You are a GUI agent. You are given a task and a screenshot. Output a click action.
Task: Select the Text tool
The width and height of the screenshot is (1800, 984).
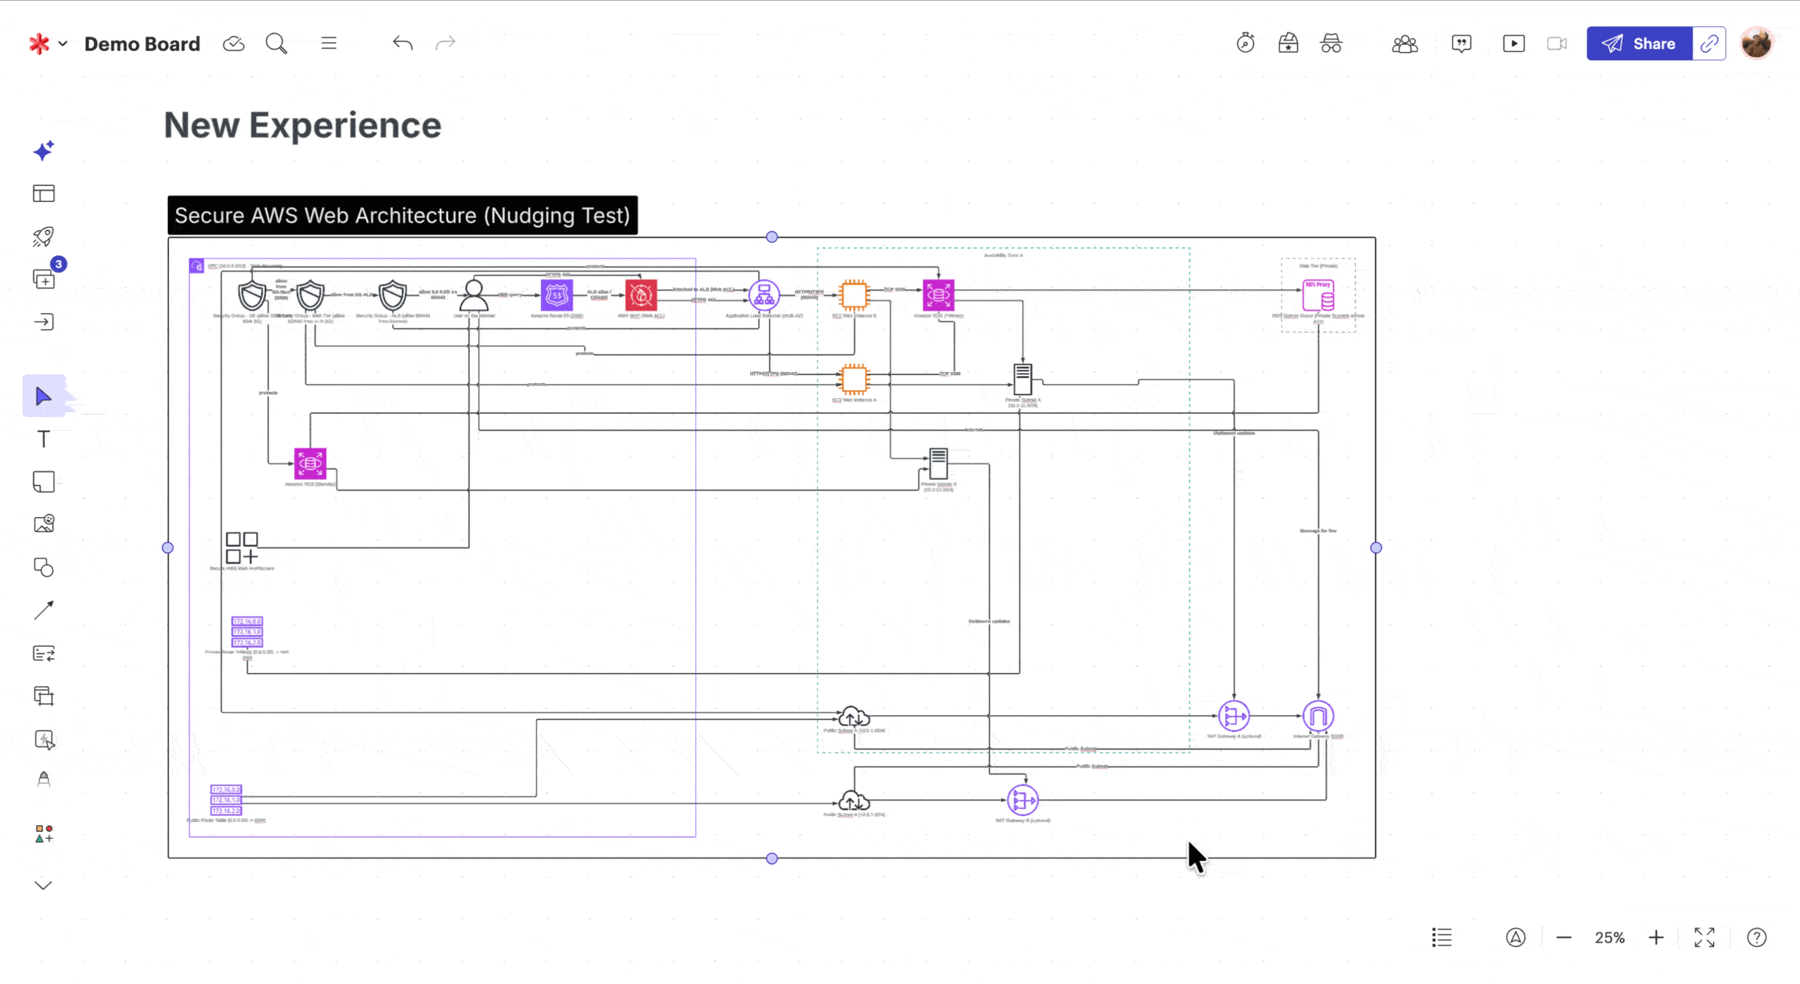(x=43, y=438)
